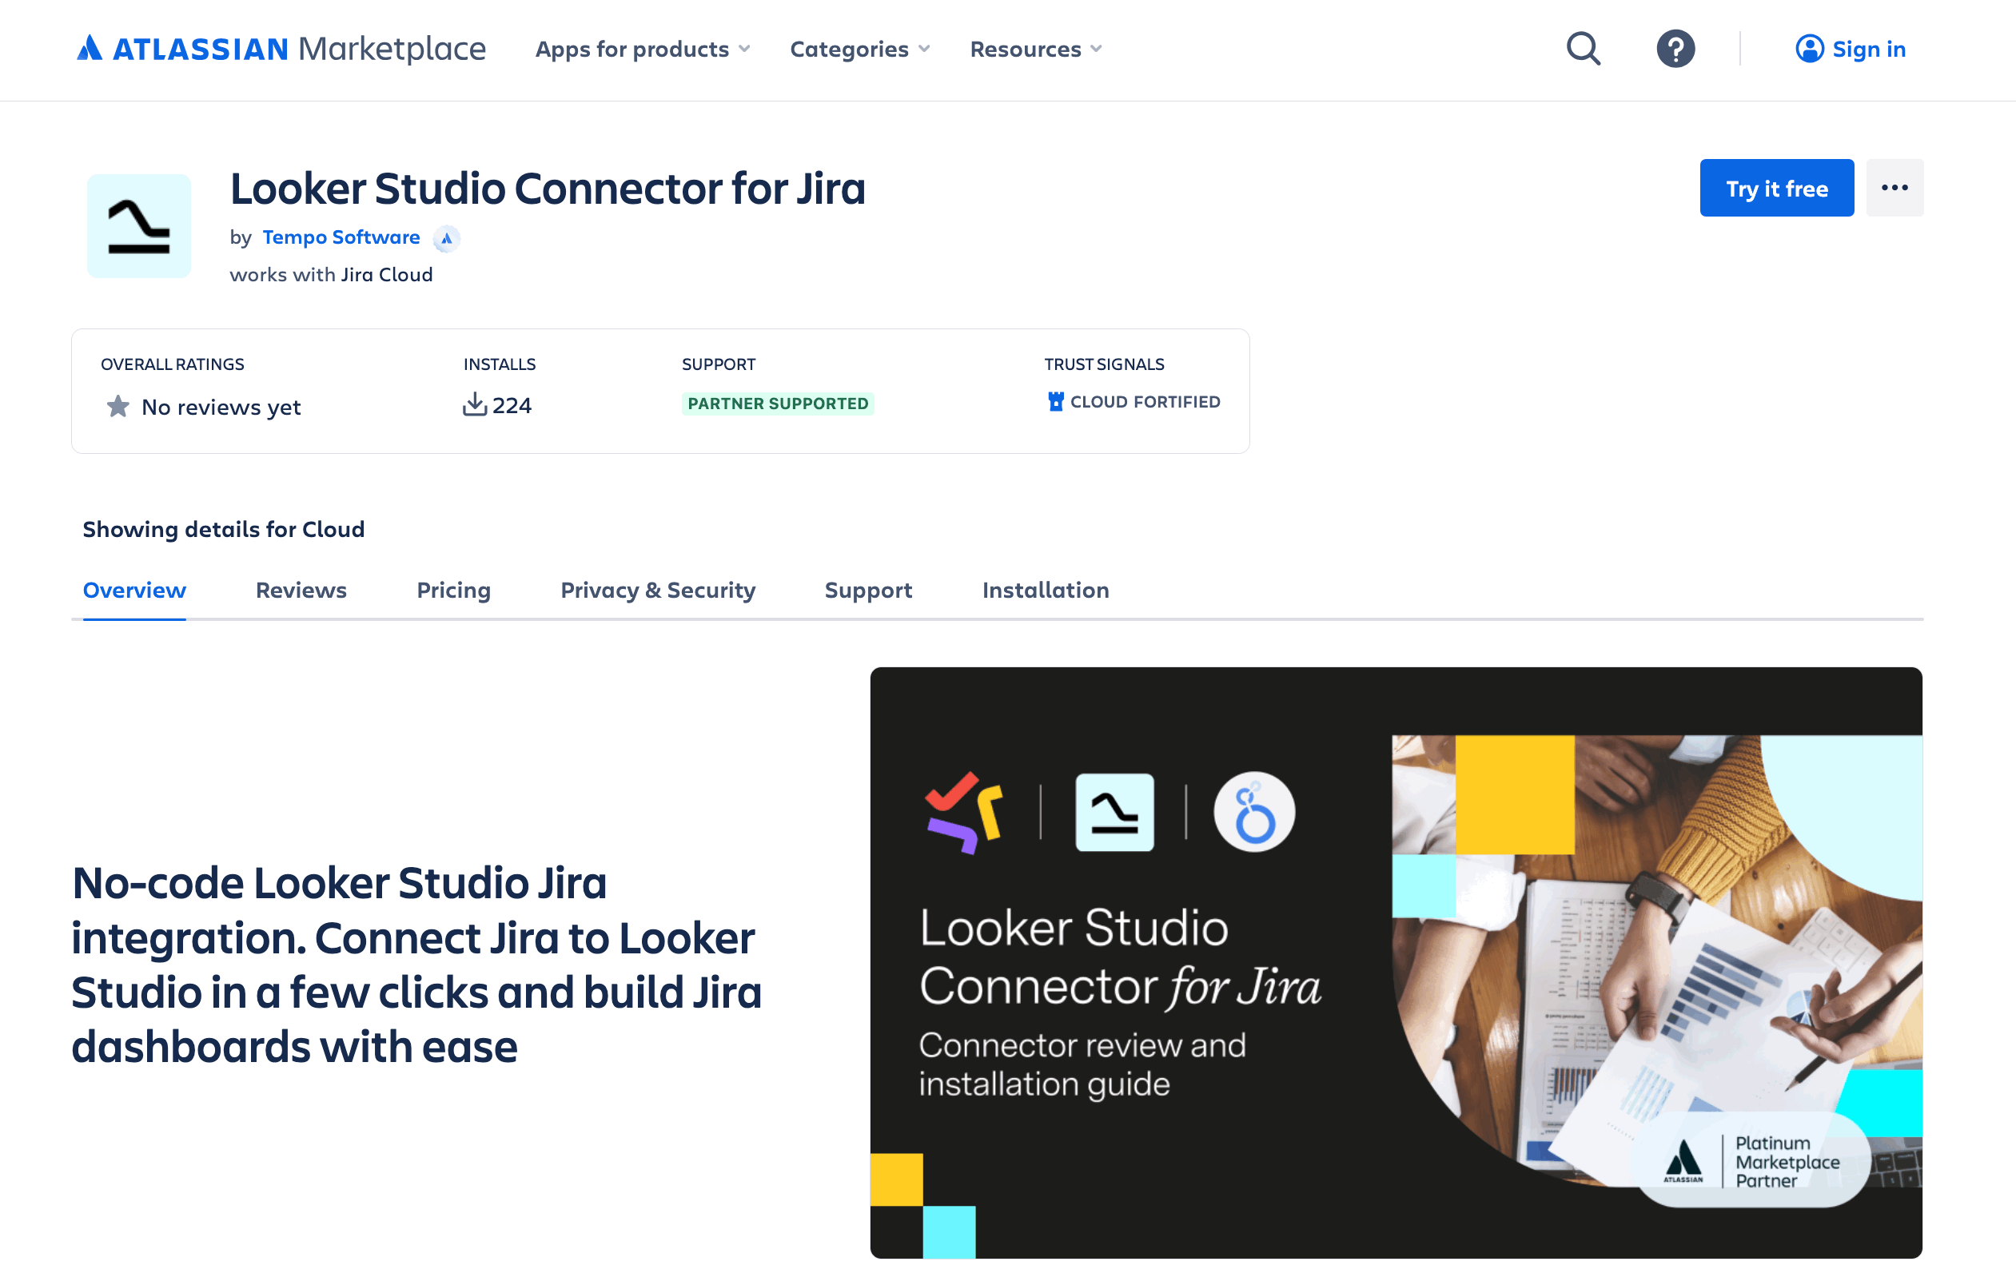The width and height of the screenshot is (2016, 1285).
Task: Select the Installation tab
Action: pos(1045,591)
